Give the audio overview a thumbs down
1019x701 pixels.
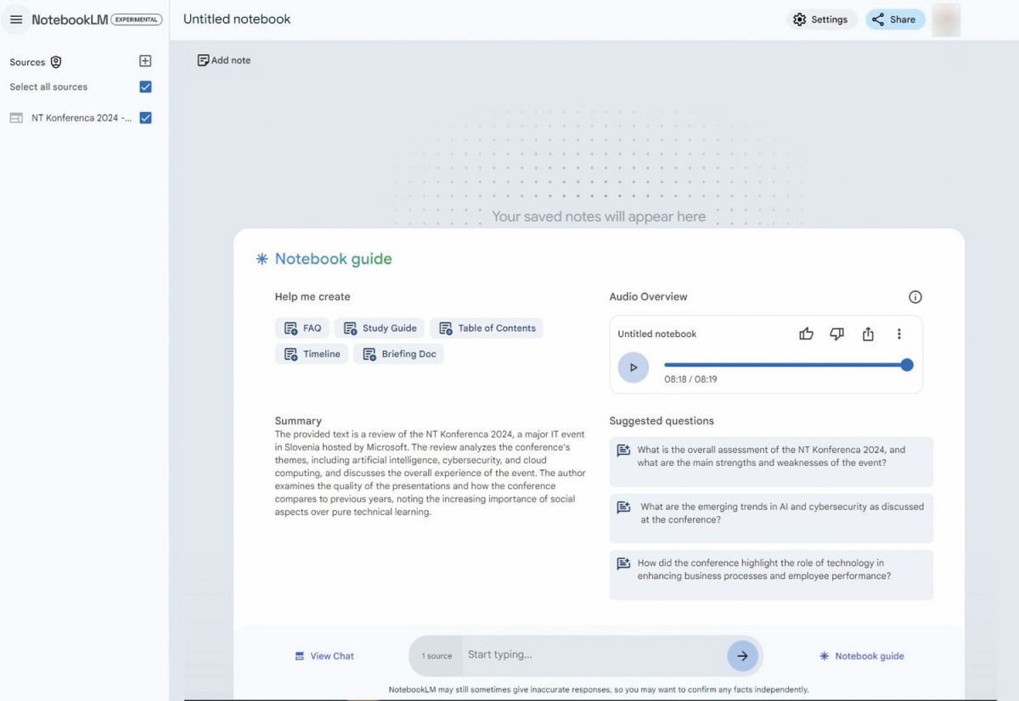point(837,334)
